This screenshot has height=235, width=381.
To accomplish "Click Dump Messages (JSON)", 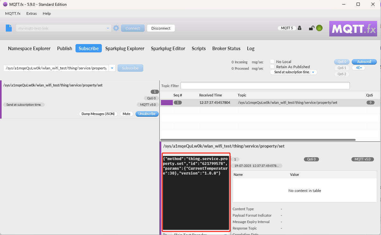I will click(98, 114).
